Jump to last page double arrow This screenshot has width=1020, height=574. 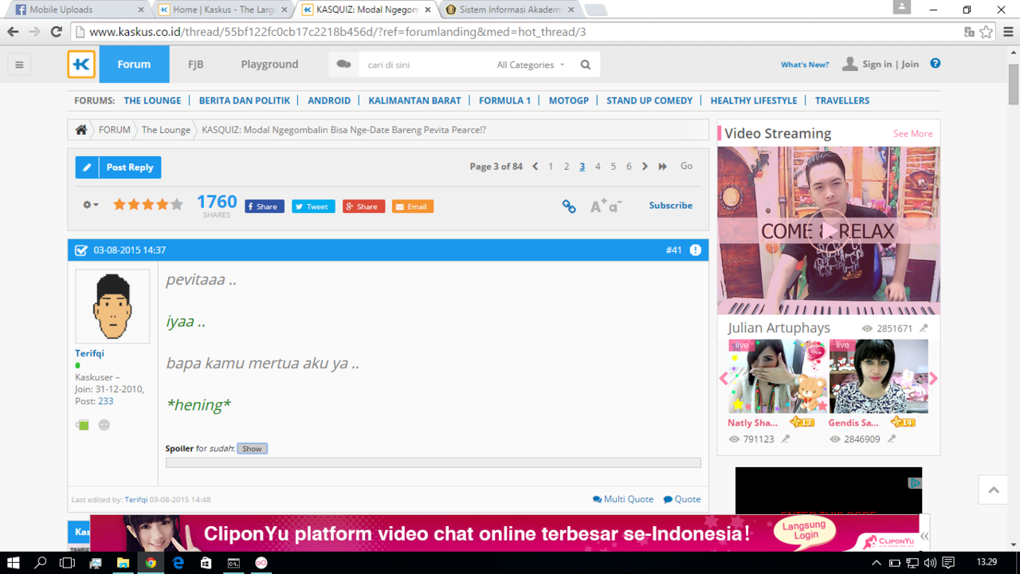click(x=662, y=167)
